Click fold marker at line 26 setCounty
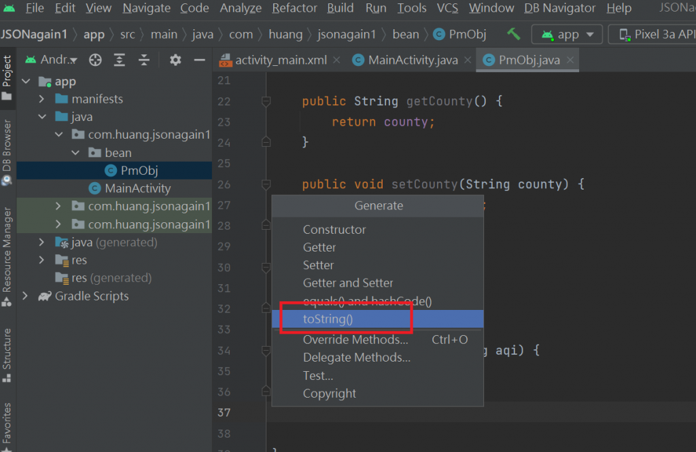The height and width of the screenshot is (452, 696). [266, 184]
